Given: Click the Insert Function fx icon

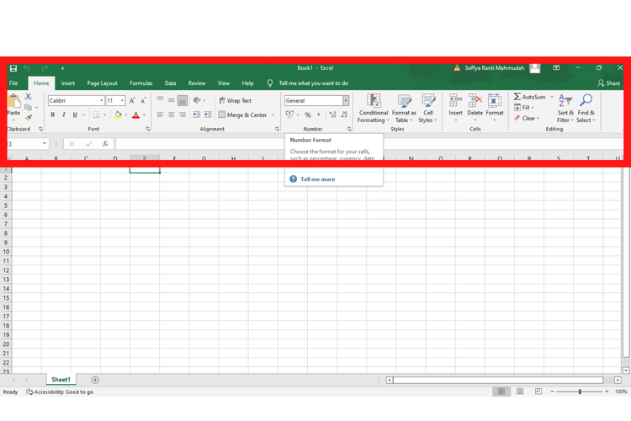Looking at the screenshot, I should point(105,144).
